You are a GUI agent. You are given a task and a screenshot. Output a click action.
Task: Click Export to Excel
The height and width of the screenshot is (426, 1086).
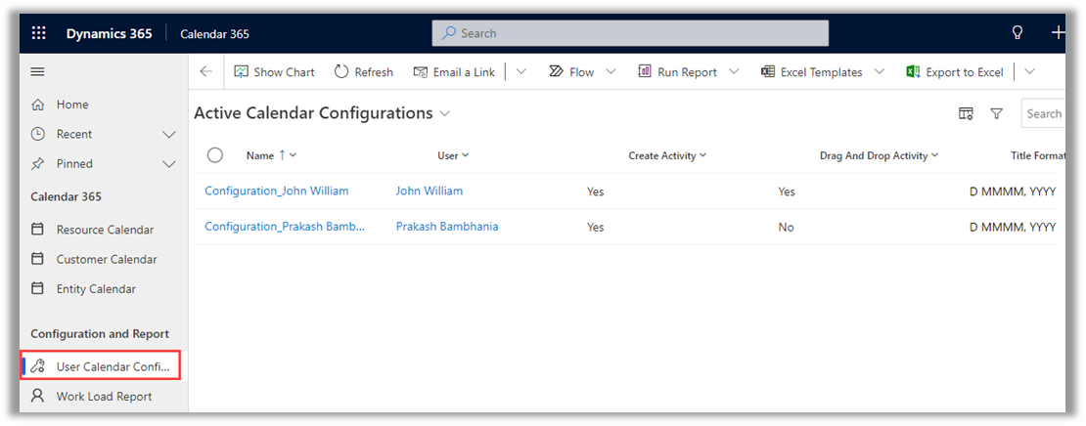(x=954, y=72)
